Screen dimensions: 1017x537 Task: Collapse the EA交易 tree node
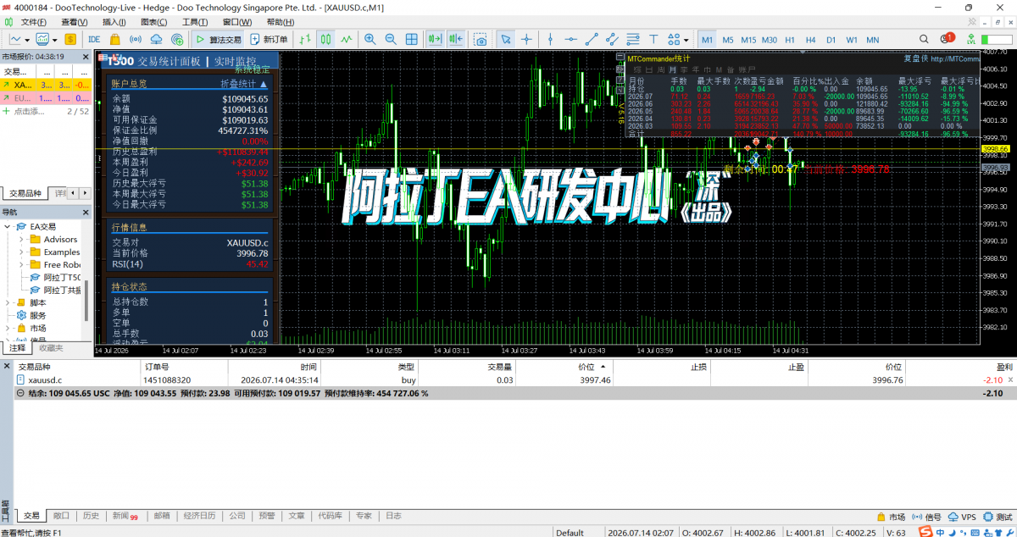point(8,226)
